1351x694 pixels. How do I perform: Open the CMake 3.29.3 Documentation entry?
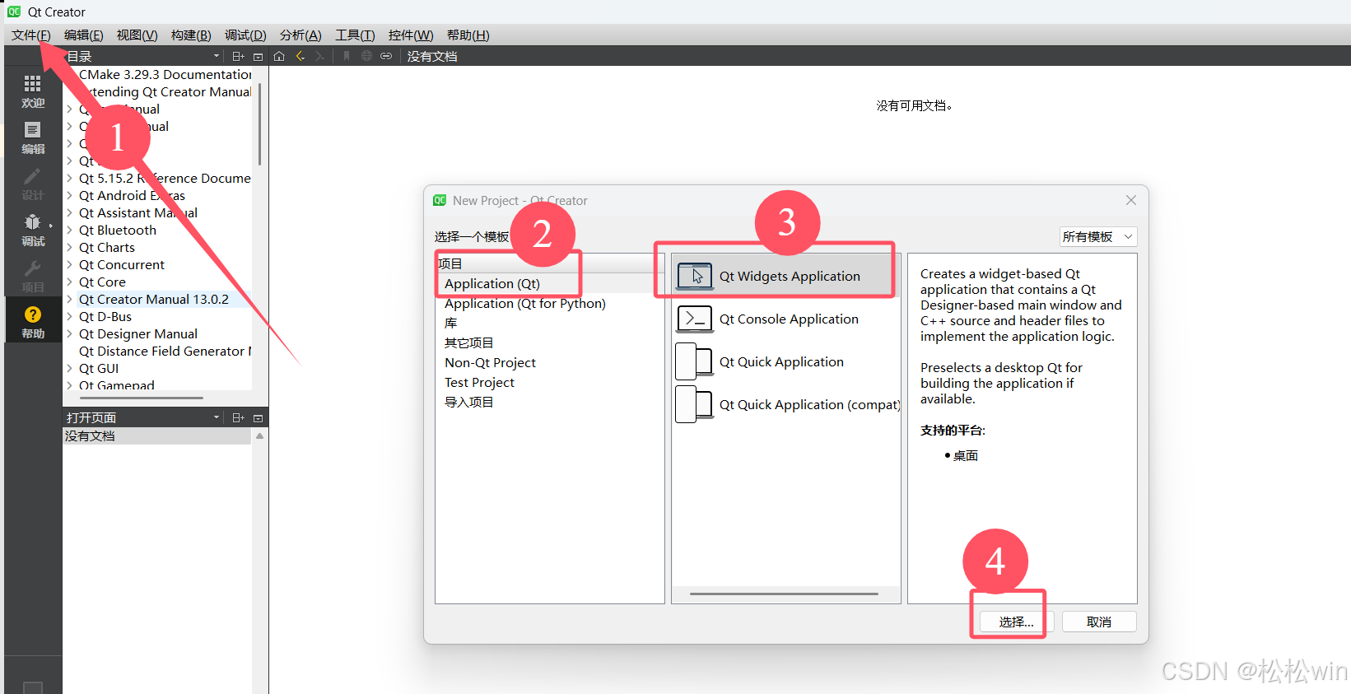pos(165,74)
